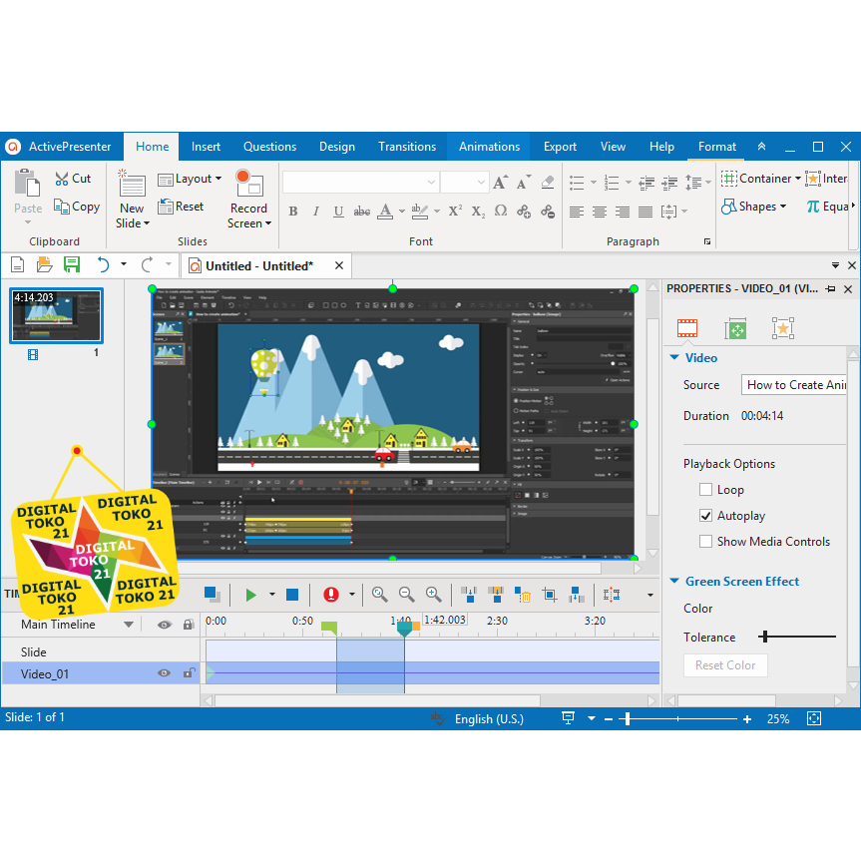Open the Export ribbon tab
Screen dimensions: 861x861
pyautogui.click(x=560, y=147)
